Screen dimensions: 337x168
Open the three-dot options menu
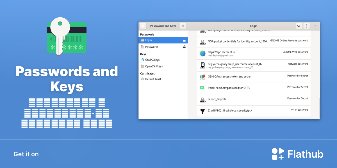306,26
